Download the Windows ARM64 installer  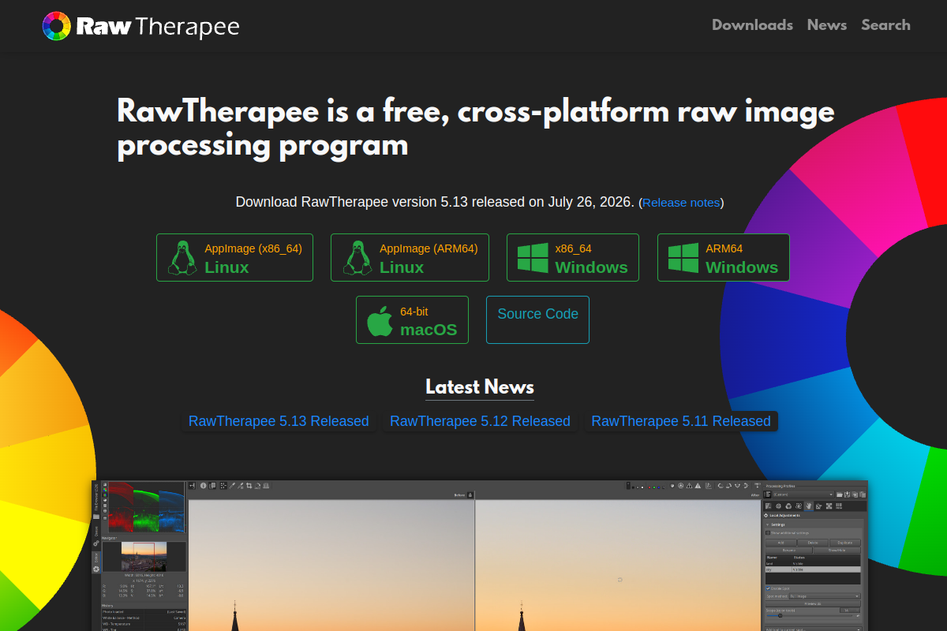point(724,257)
